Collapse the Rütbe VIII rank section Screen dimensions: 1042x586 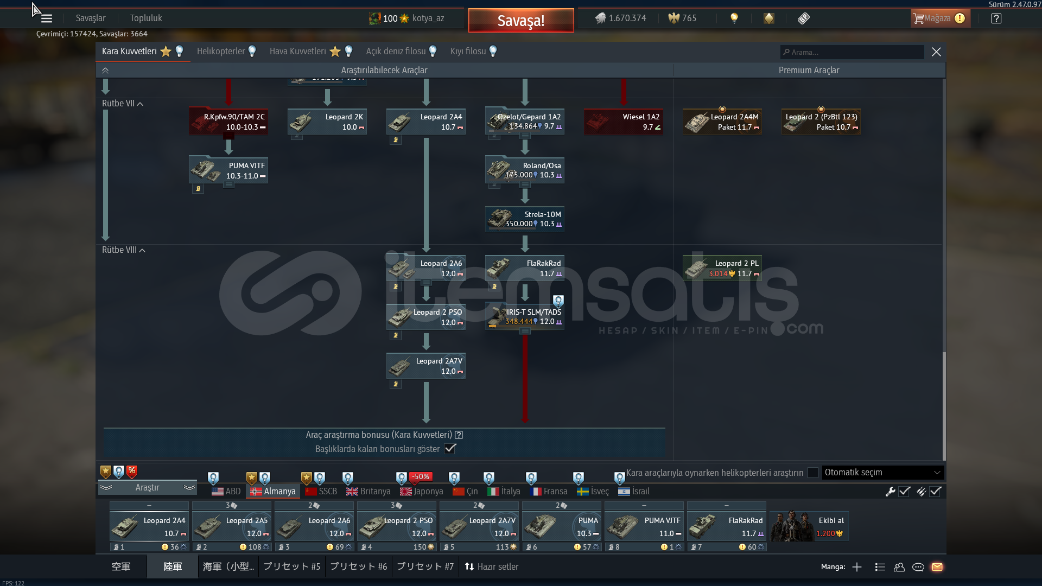124,250
